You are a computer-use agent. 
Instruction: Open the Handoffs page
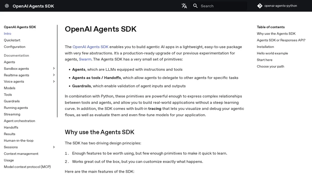coord(11,128)
